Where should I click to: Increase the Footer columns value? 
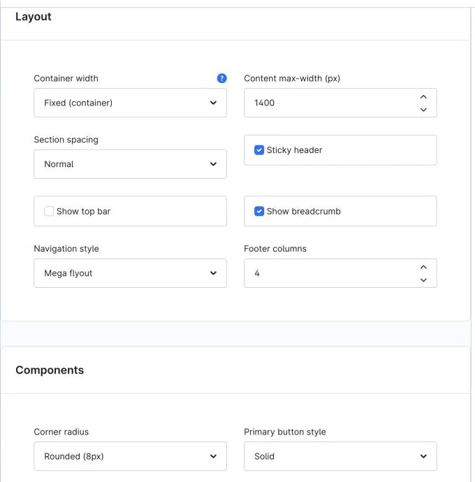423,267
